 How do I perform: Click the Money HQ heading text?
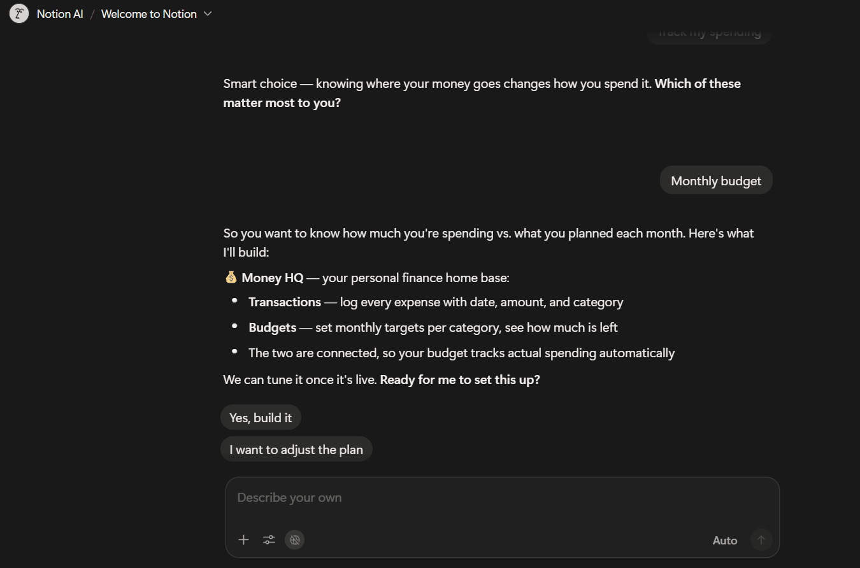coord(273,278)
